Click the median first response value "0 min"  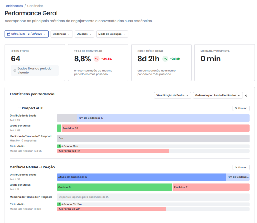pos(211,59)
